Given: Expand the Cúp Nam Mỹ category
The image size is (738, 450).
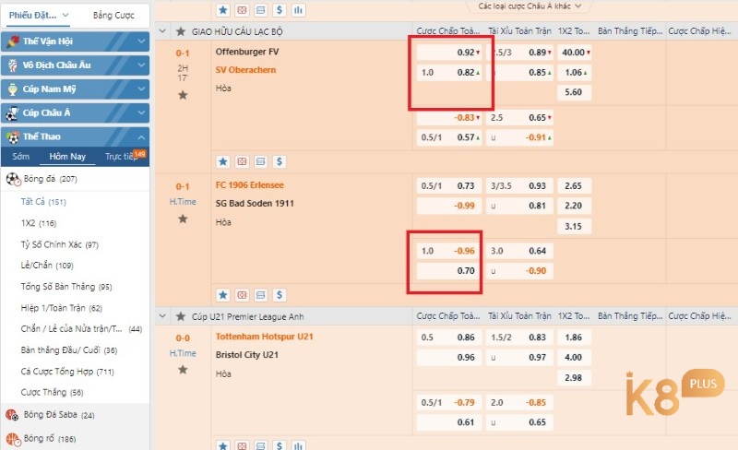Looking at the screenshot, I should [141, 89].
